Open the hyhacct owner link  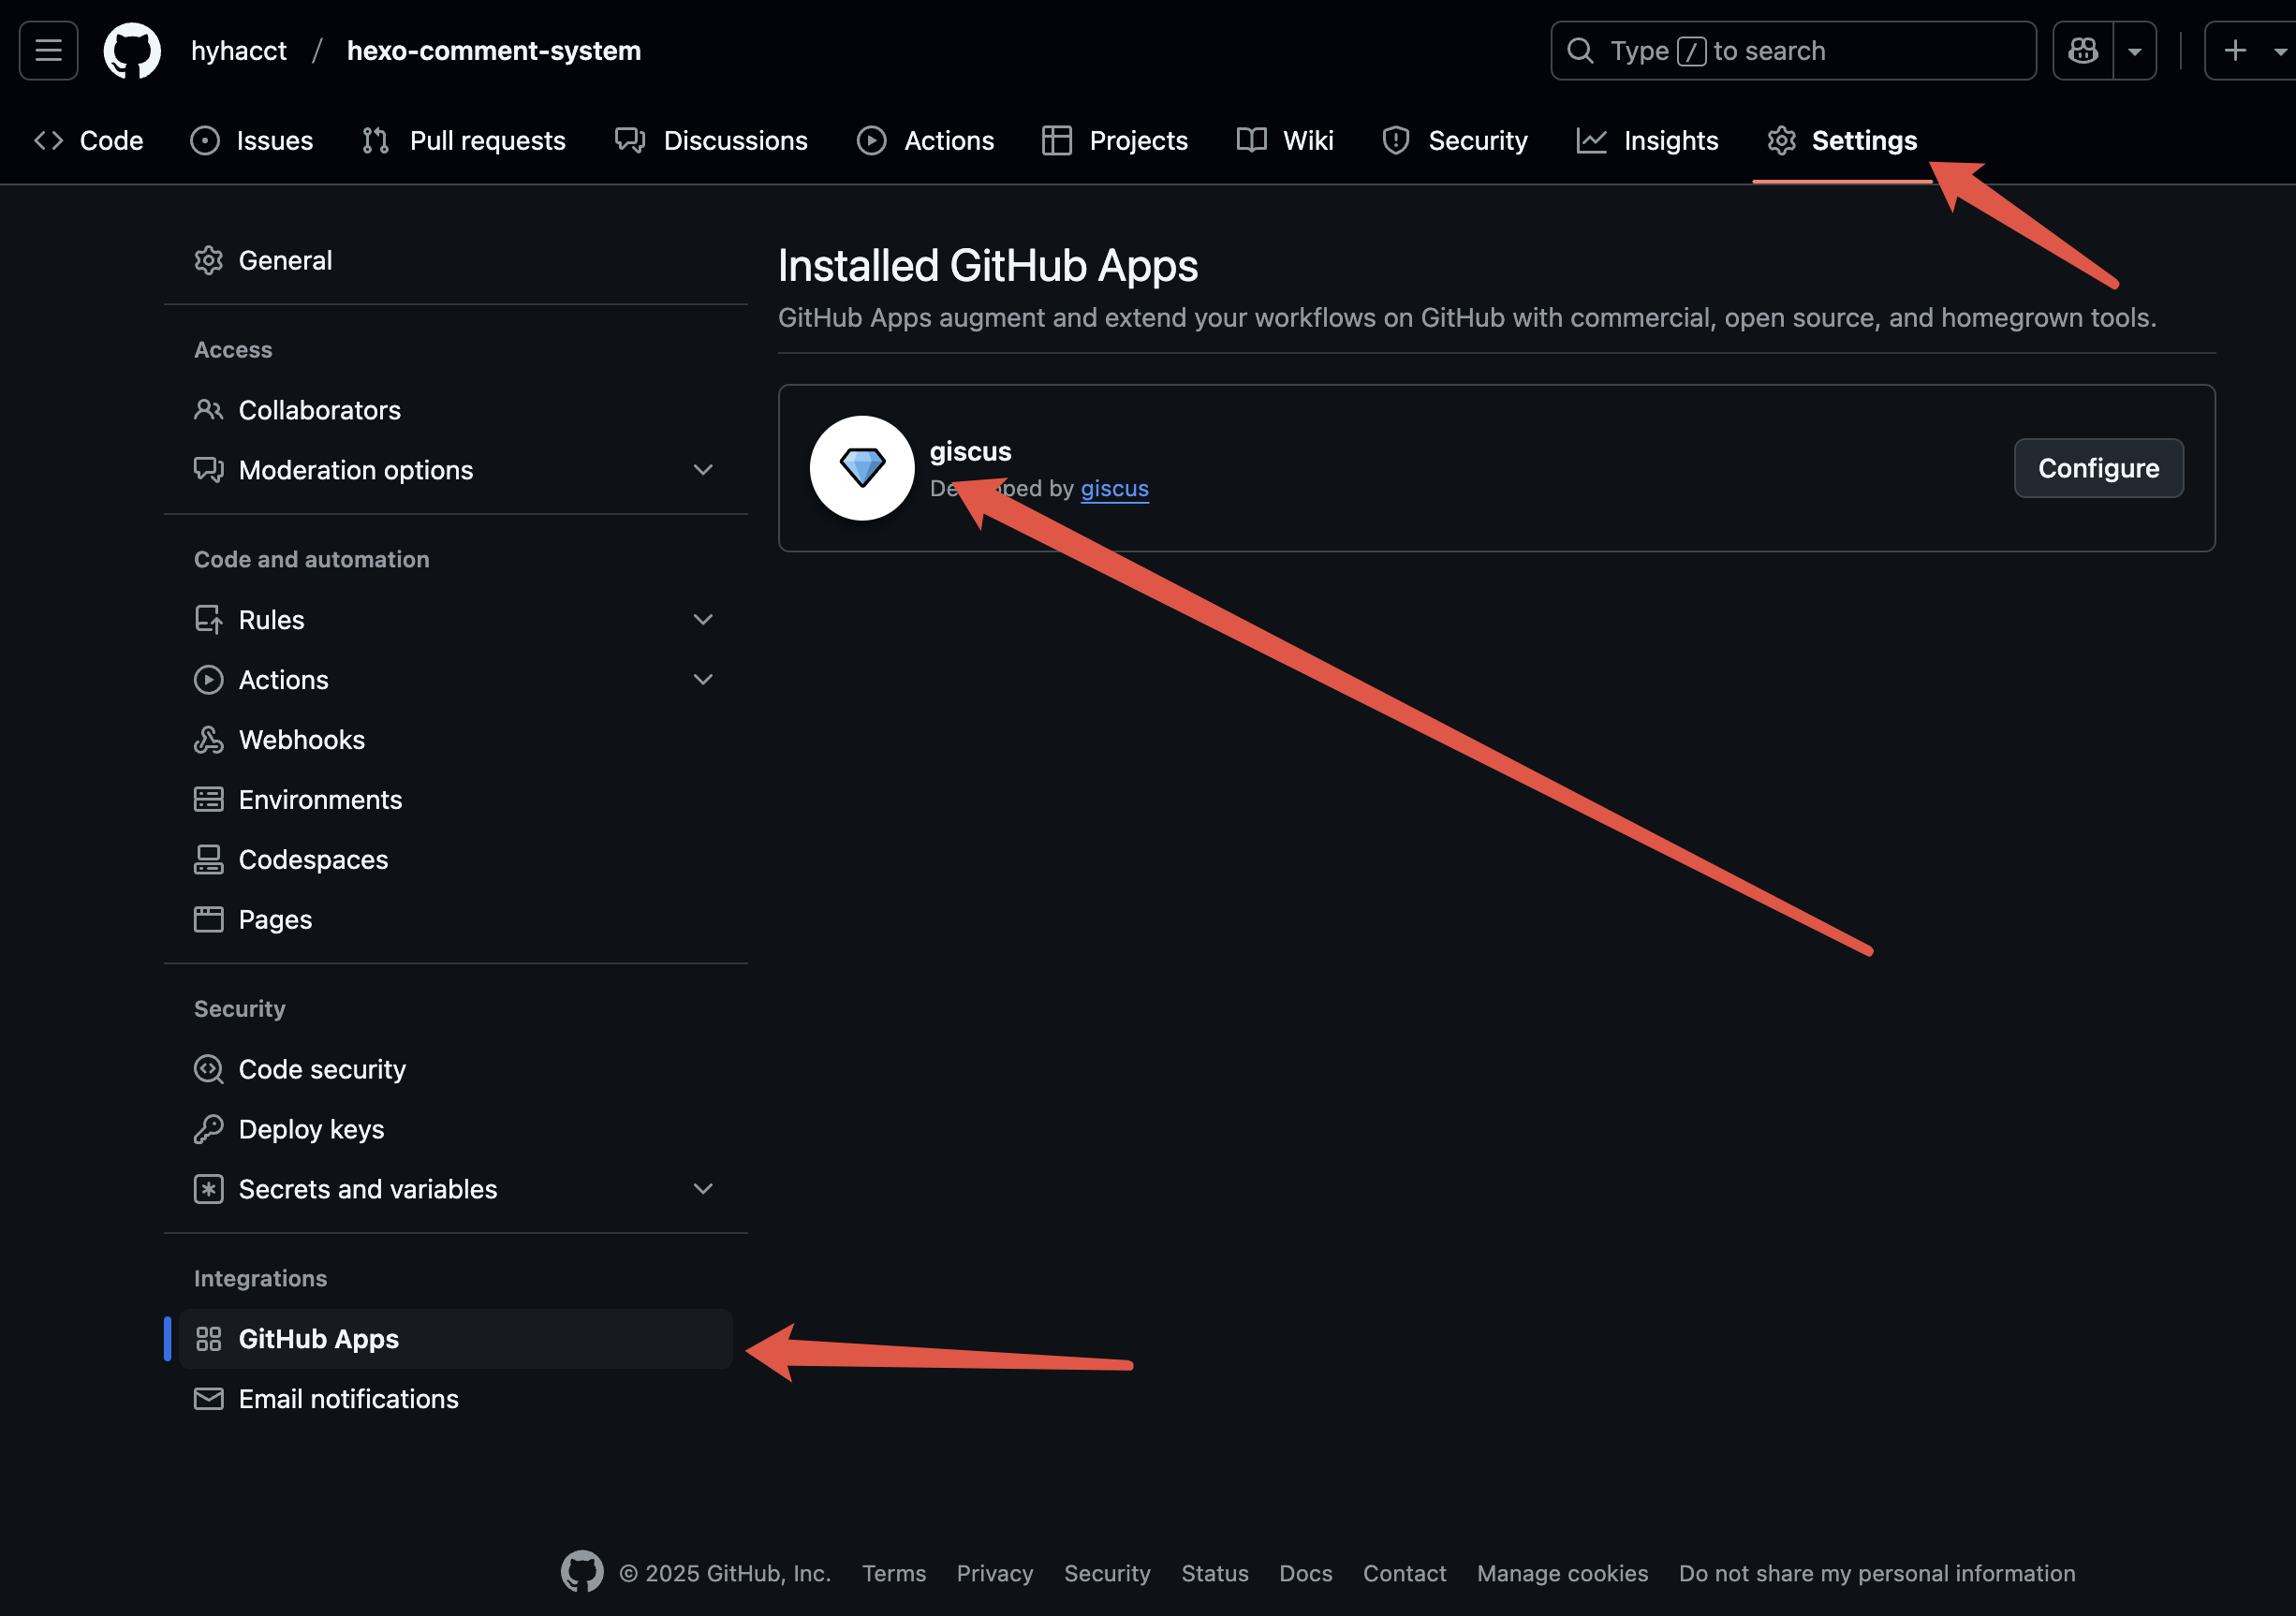pyautogui.click(x=238, y=50)
